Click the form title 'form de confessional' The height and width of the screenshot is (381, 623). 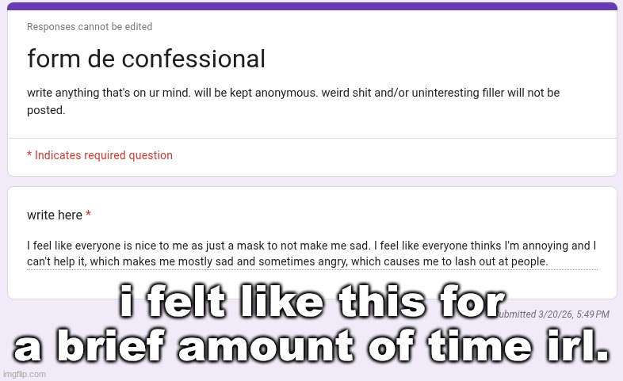pyautogui.click(x=146, y=59)
